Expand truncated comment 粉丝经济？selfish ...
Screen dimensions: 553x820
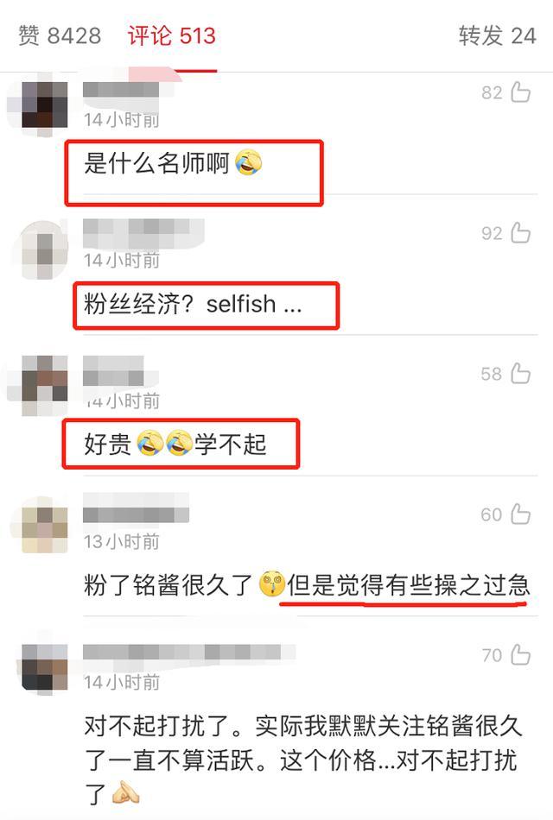pyautogui.click(x=193, y=304)
